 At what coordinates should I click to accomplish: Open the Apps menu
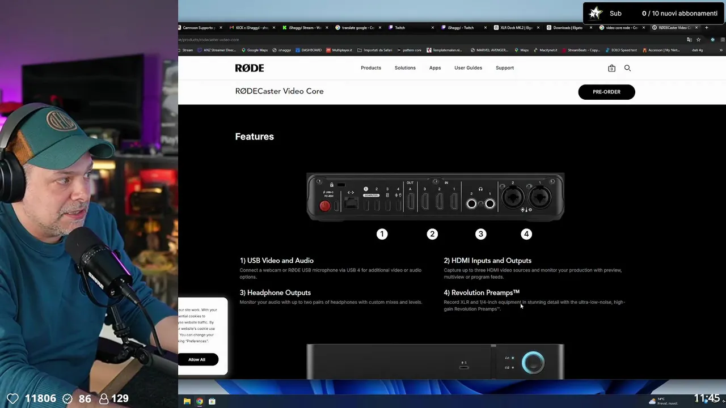[435, 68]
